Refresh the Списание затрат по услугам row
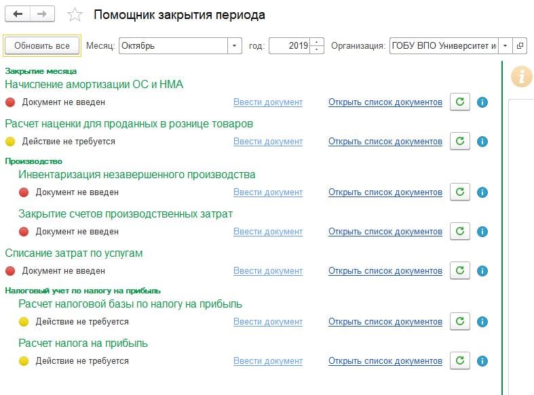Screen dimensions: 534x395 tap(460, 271)
